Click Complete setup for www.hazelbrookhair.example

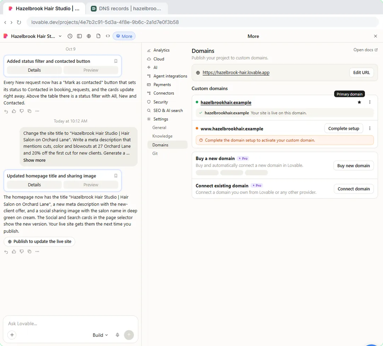343,128
